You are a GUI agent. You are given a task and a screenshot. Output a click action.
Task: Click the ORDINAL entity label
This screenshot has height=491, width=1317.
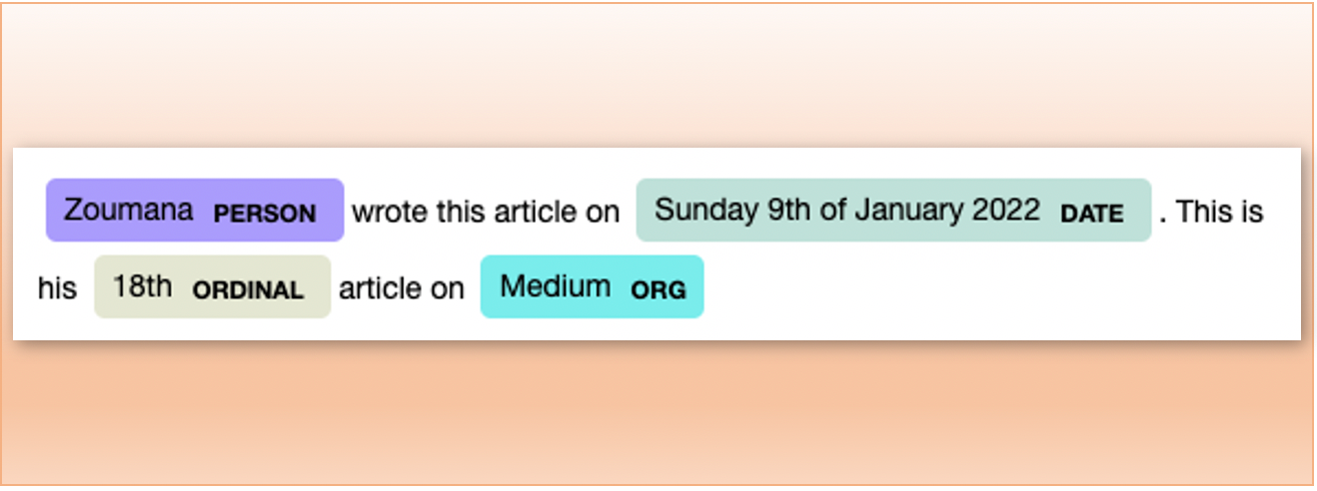click(x=248, y=289)
